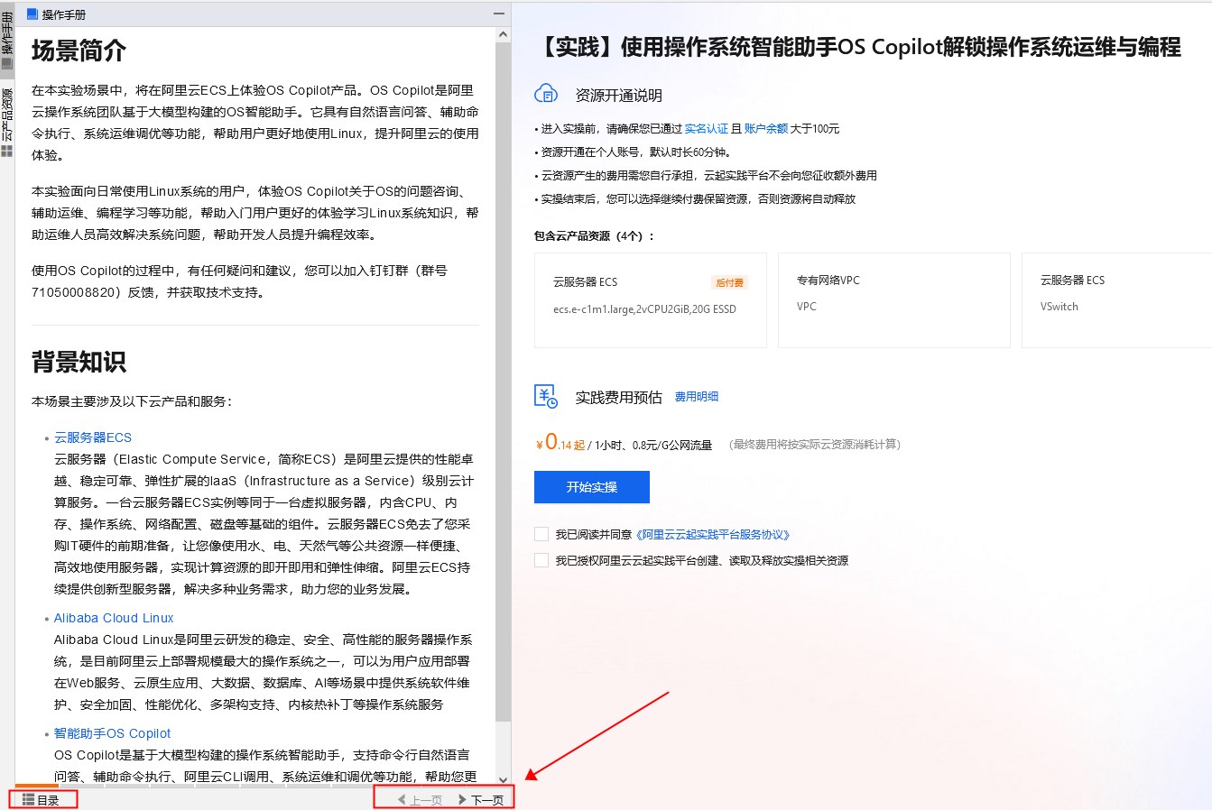Screen dimensions: 1212x810
Task: Check the 我已阅读并同意 agreement checkbox
Action: (541, 534)
